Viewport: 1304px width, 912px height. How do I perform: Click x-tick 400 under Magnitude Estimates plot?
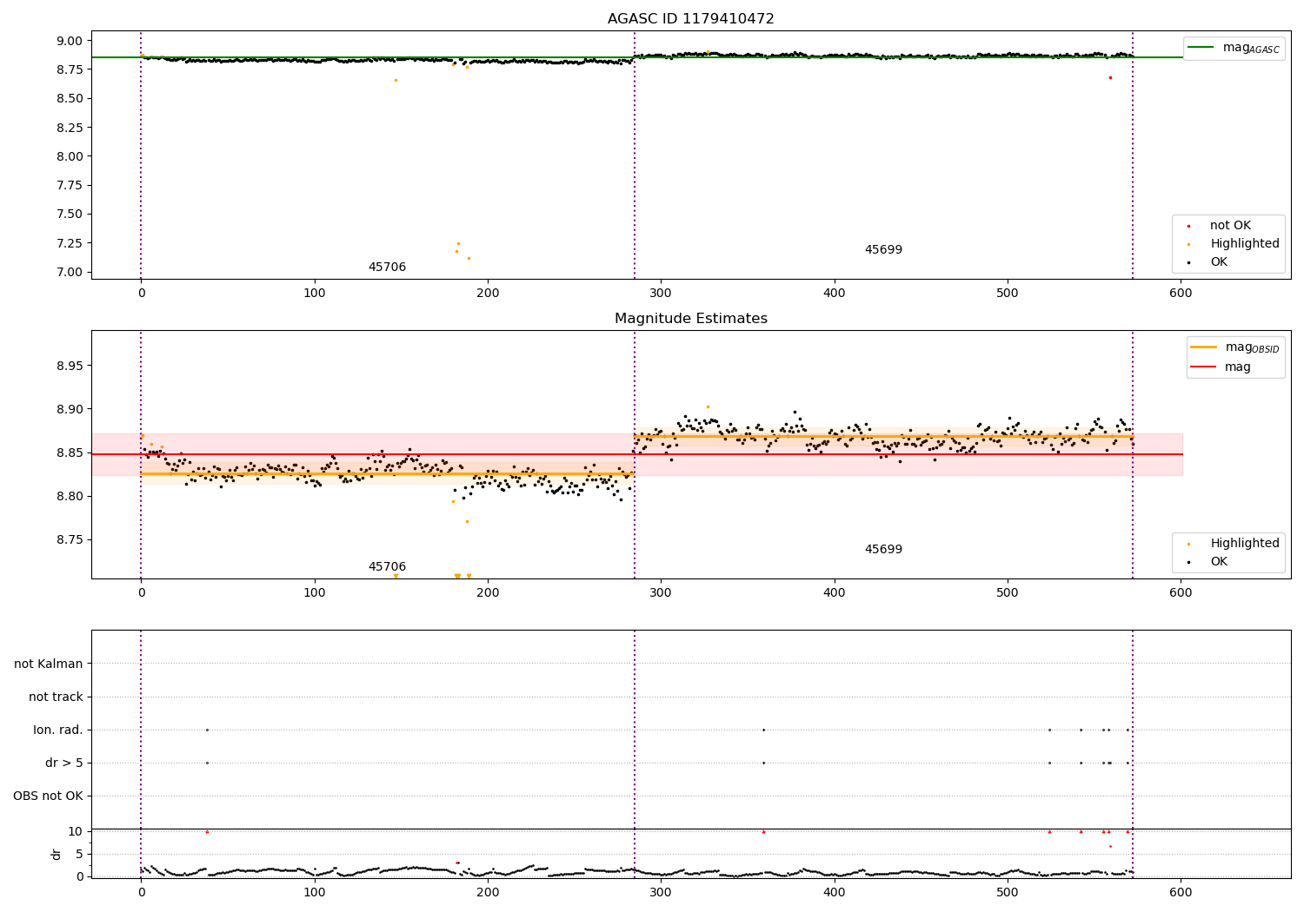click(835, 593)
